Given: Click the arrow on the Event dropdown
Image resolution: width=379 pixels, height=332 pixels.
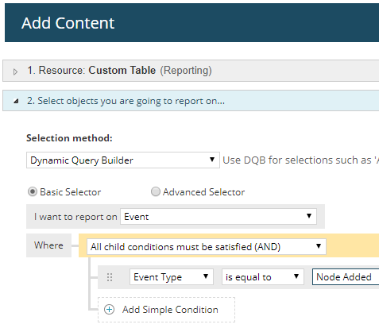Looking at the screenshot, I should click(309, 216).
